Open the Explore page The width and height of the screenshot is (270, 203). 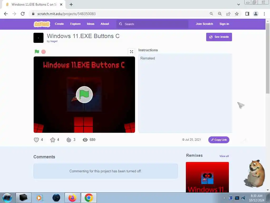pyautogui.click(x=75, y=24)
